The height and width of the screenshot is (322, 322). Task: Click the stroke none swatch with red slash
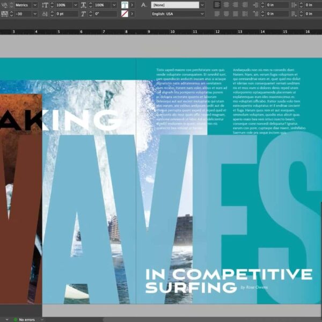(x=125, y=14)
